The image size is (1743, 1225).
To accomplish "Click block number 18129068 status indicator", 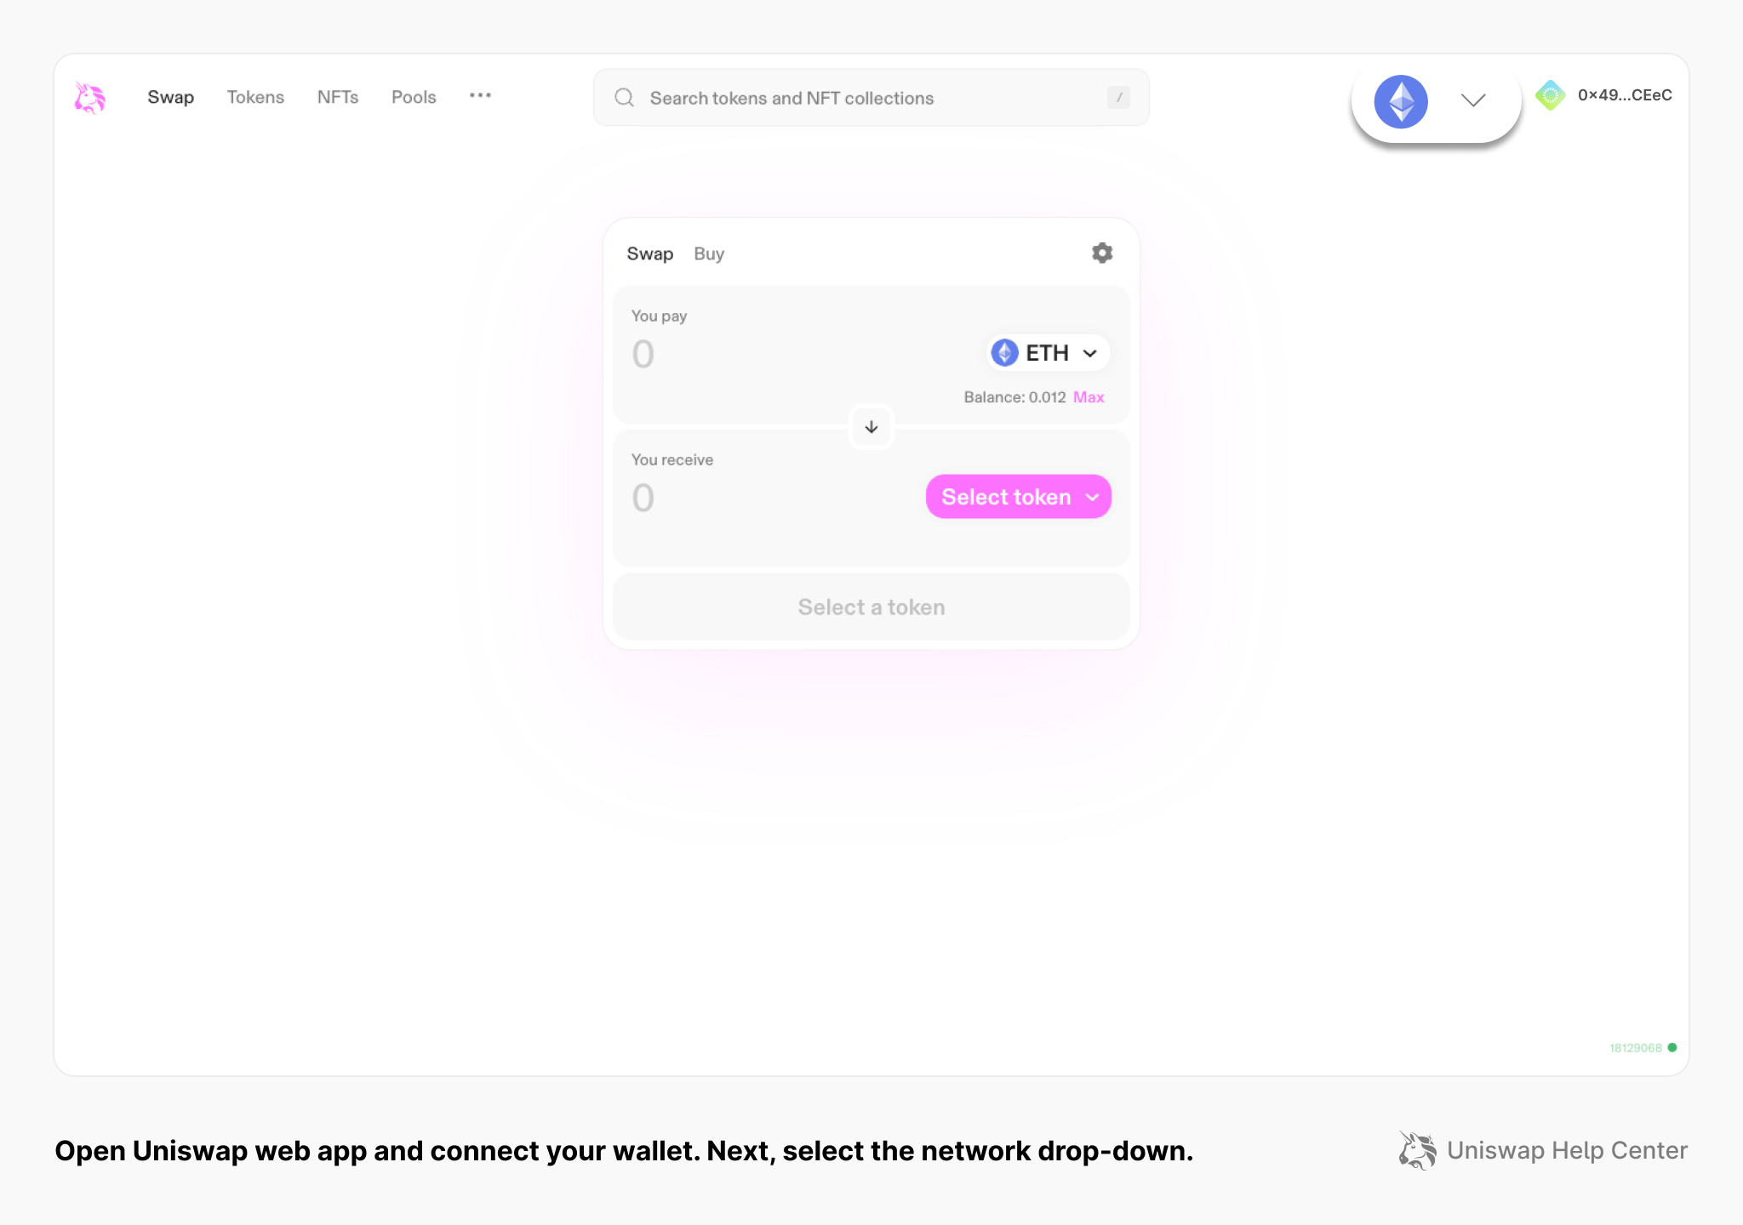I will tap(1634, 1049).
